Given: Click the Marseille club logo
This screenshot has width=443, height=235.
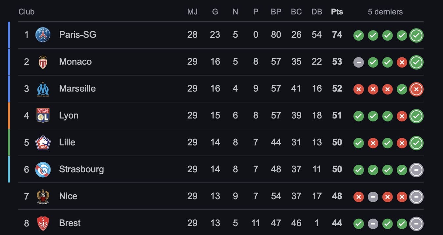Looking at the screenshot, I should tap(43, 89).
